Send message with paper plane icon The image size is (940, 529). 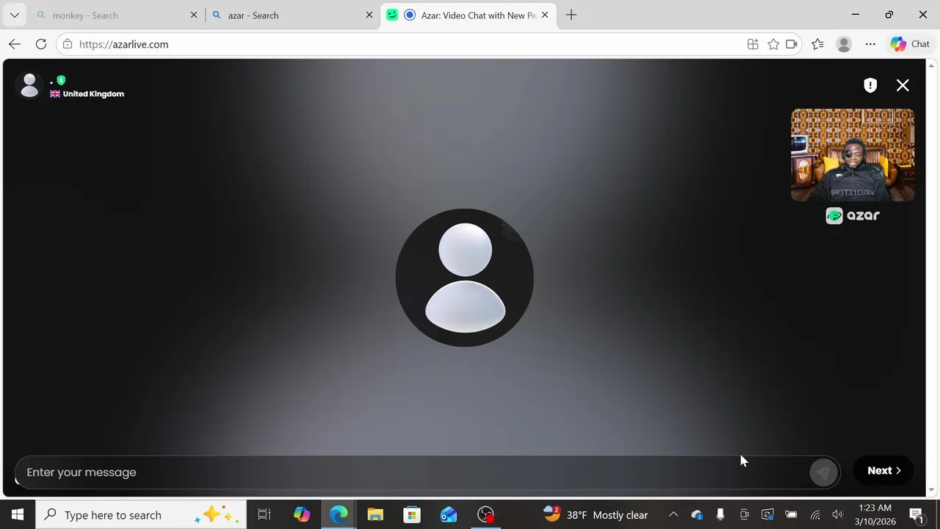point(824,472)
